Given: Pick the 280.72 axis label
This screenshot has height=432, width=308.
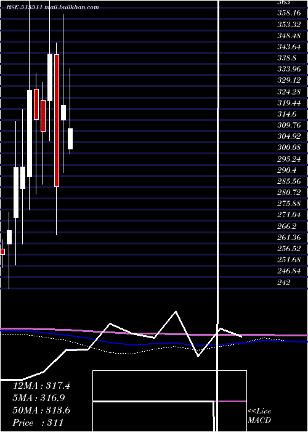Looking at the screenshot, I should (x=288, y=193).
